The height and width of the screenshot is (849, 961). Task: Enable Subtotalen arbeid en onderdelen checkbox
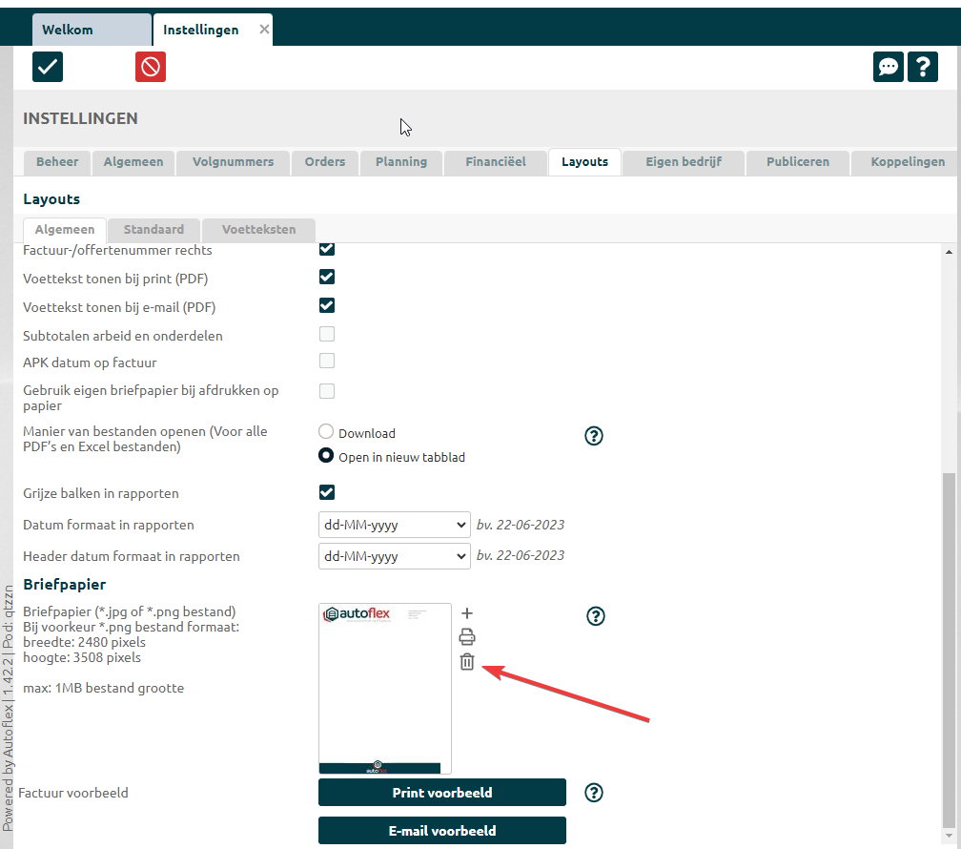[x=327, y=335]
